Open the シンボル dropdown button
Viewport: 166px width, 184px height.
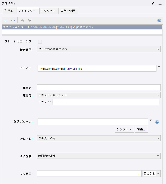pyautogui.click(x=124, y=129)
